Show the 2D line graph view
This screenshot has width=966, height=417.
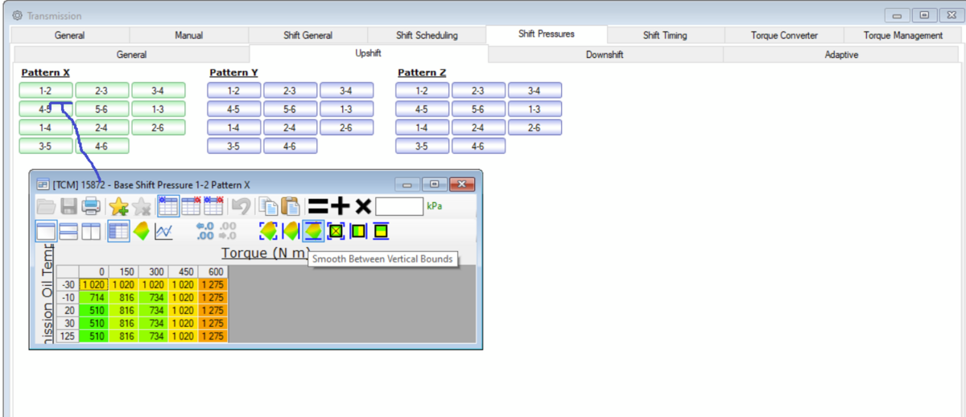coord(164,232)
